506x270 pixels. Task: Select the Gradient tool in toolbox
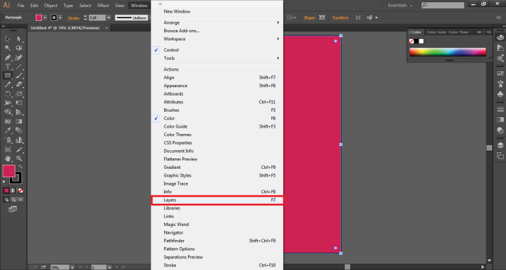point(19,121)
